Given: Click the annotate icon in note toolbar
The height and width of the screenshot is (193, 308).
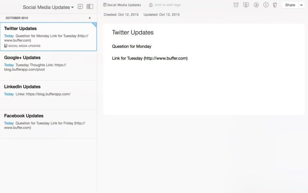Looking at the screenshot, I should (x=256, y=5).
